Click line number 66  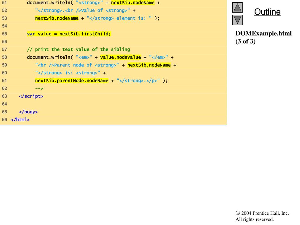4,120
